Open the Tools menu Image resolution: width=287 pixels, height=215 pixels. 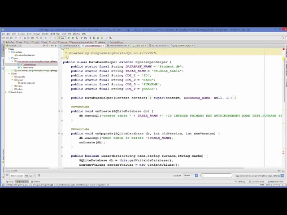coord(64,34)
